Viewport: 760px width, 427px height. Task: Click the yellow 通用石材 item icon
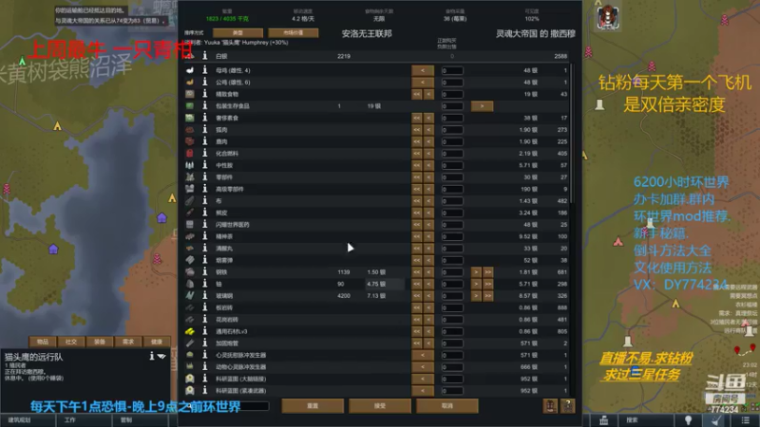[x=189, y=331]
